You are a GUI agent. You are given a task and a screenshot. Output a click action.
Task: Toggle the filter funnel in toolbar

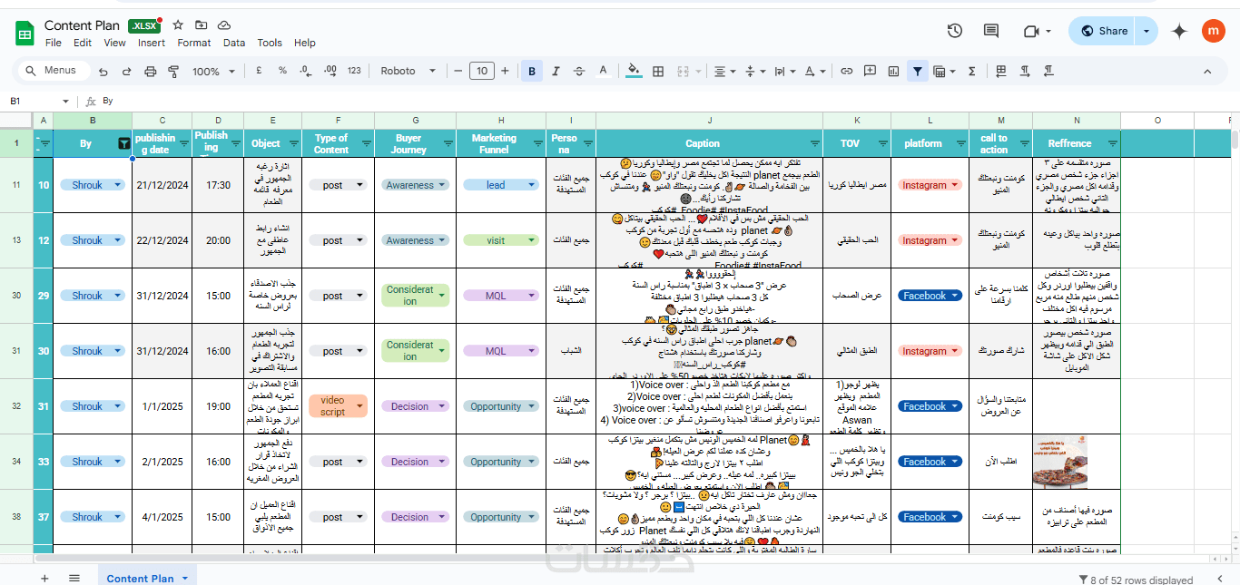919,71
